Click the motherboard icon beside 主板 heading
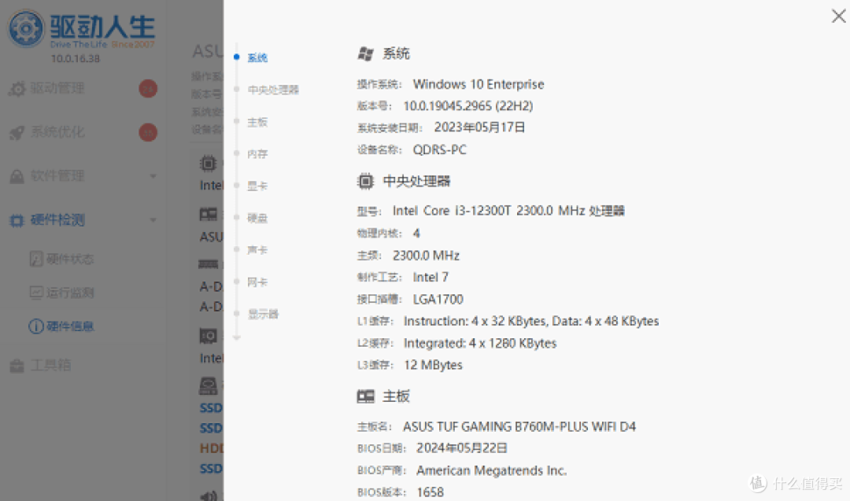The height and width of the screenshot is (501, 850). (x=365, y=396)
